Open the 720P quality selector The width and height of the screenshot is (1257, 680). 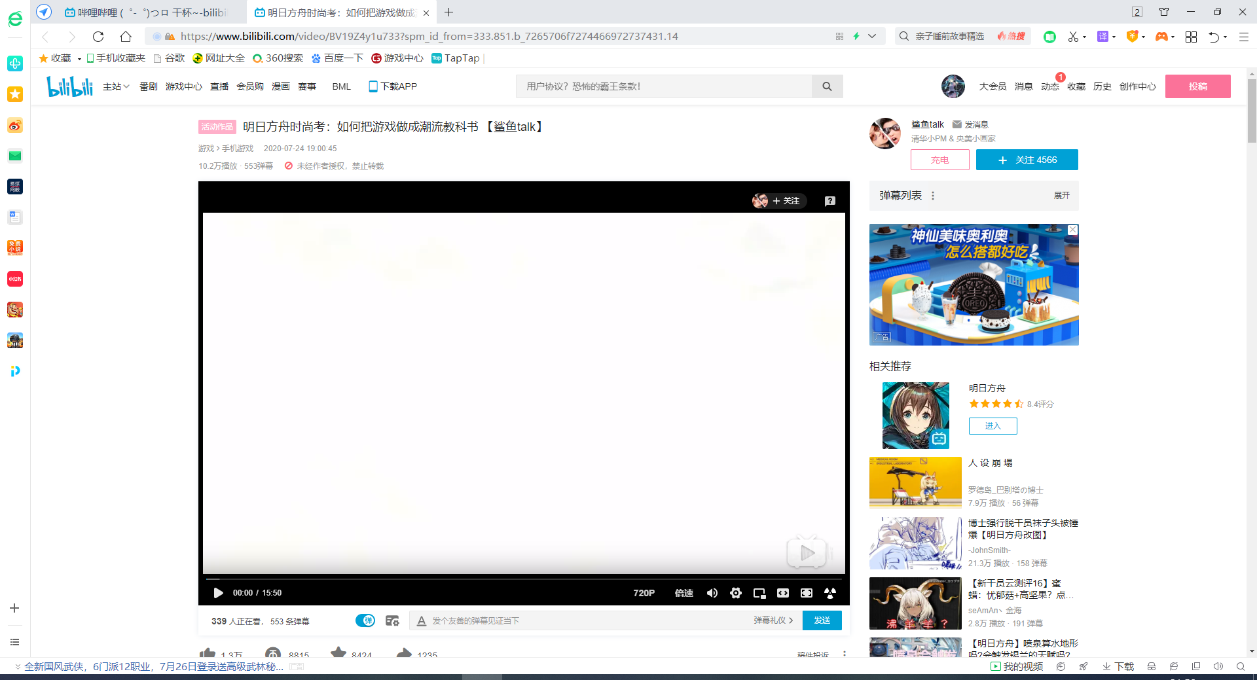644,593
